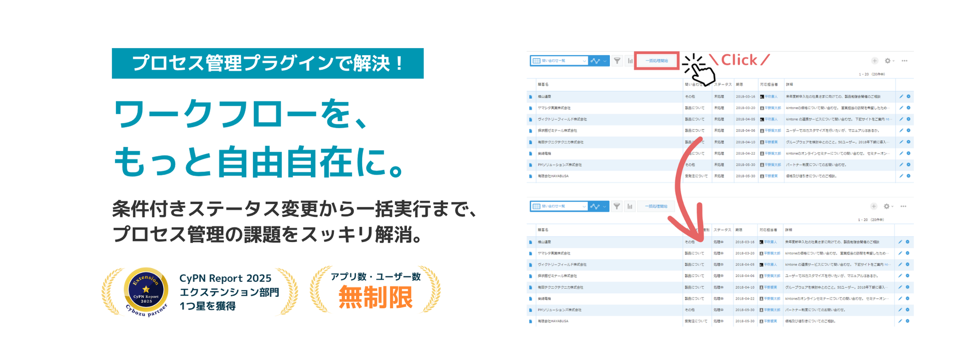Expand the gear settings dropdown in 未処理 list
Screen dimensions: 961x359
tap(889, 61)
